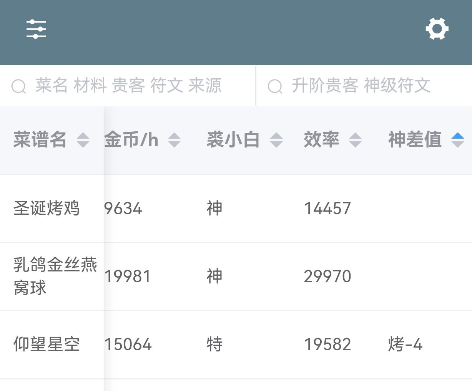
Task: Sort by 菜谱名 using its arrow icon
Action: pos(83,140)
